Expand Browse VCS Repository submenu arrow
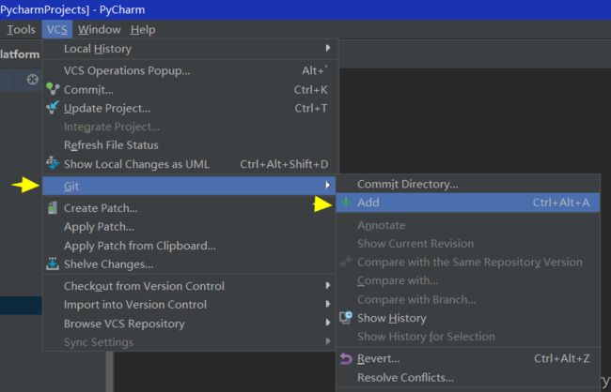Viewport: 611px width, 392px height. coord(328,323)
